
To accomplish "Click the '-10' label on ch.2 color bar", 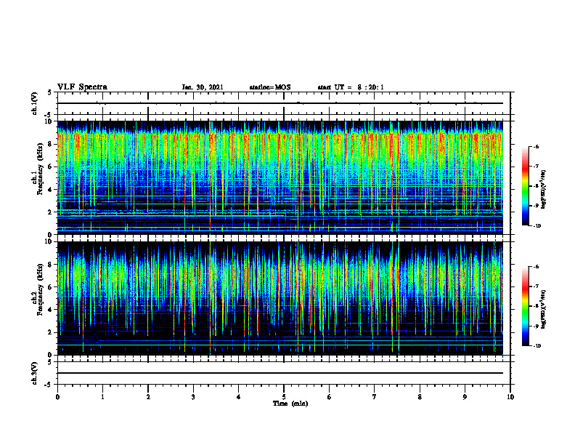I will click(537, 346).
